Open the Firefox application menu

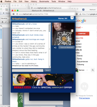(8, 1)
